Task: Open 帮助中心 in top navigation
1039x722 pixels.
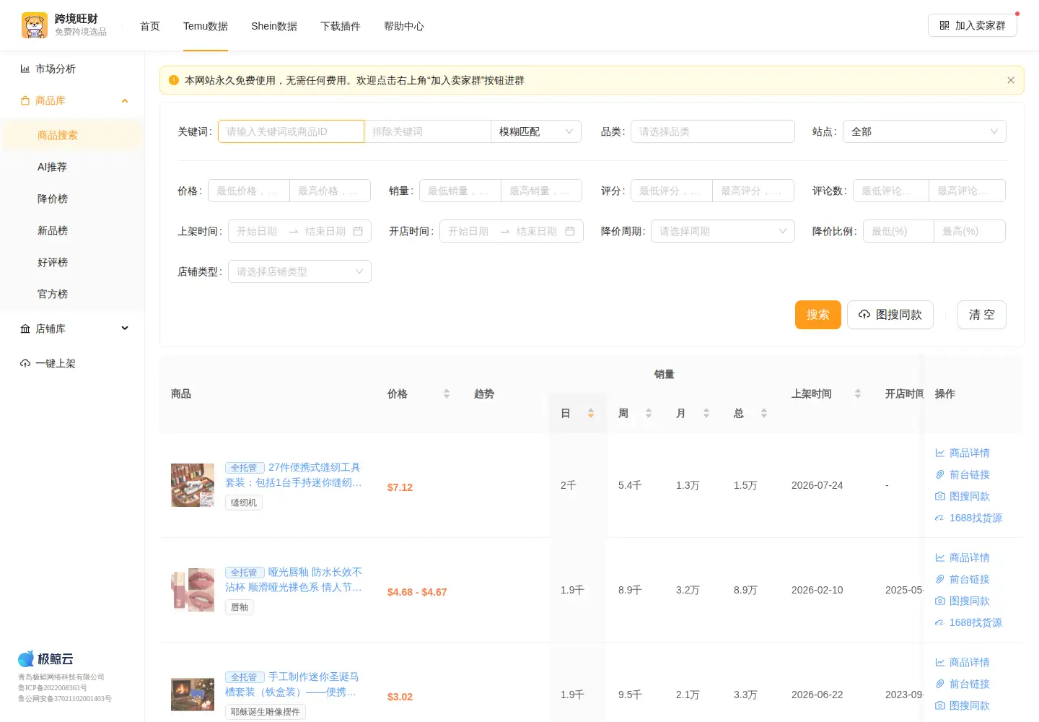Action: click(404, 26)
